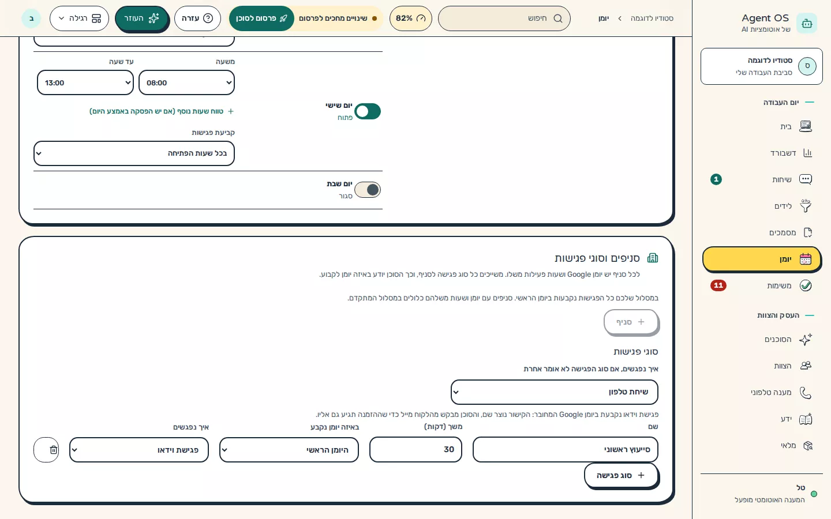Click the עזרה help button
The height and width of the screenshot is (519, 831).
coord(197,18)
